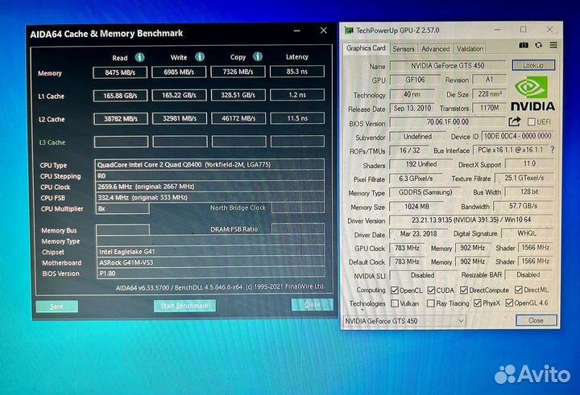Toggle the CUDA checkbox
This screenshot has width=580, height=395.
tap(431, 290)
